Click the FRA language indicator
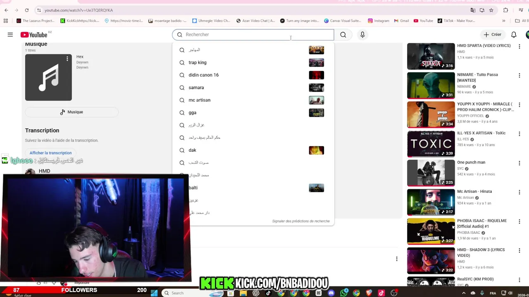The width and height of the screenshot is (529, 297). 493,293
